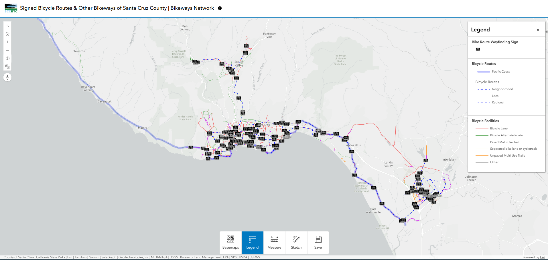
Task: Click the Port Watsonville map label
Action: 373,211
